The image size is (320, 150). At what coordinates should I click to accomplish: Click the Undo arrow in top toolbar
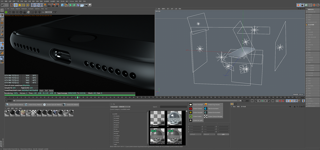coord(3,5)
